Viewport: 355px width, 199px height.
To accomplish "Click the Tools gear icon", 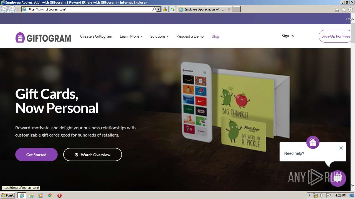I will pos(351,10).
